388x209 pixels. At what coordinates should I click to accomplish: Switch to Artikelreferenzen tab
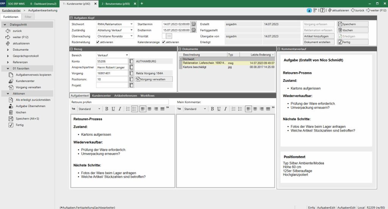125,96
